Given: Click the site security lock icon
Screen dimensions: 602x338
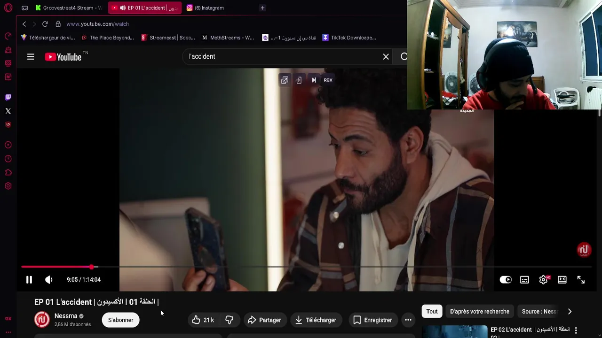Looking at the screenshot, I should [x=58, y=24].
